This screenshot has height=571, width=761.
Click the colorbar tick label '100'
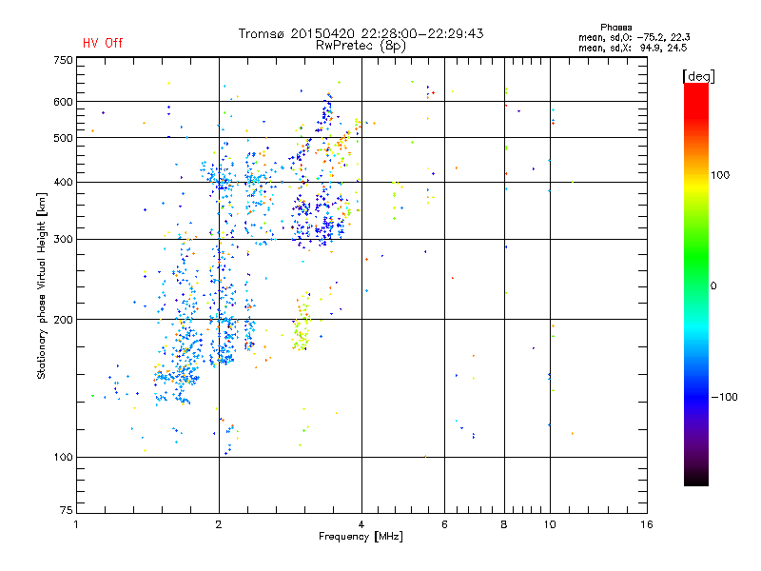point(720,175)
